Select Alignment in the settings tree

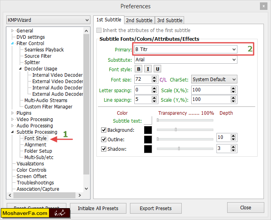pyautogui.click(x=35, y=145)
